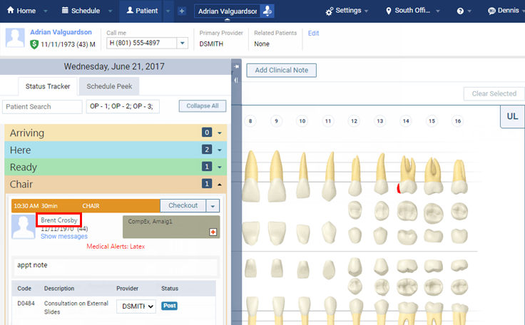Select tooth number 14

(406, 121)
